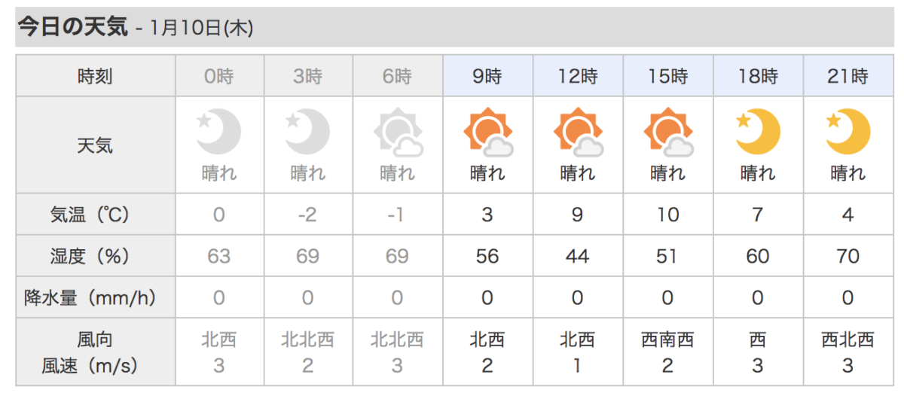The image size is (904, 396).
Task: Select the yellow moon icon at 18時
Action: 758,132
